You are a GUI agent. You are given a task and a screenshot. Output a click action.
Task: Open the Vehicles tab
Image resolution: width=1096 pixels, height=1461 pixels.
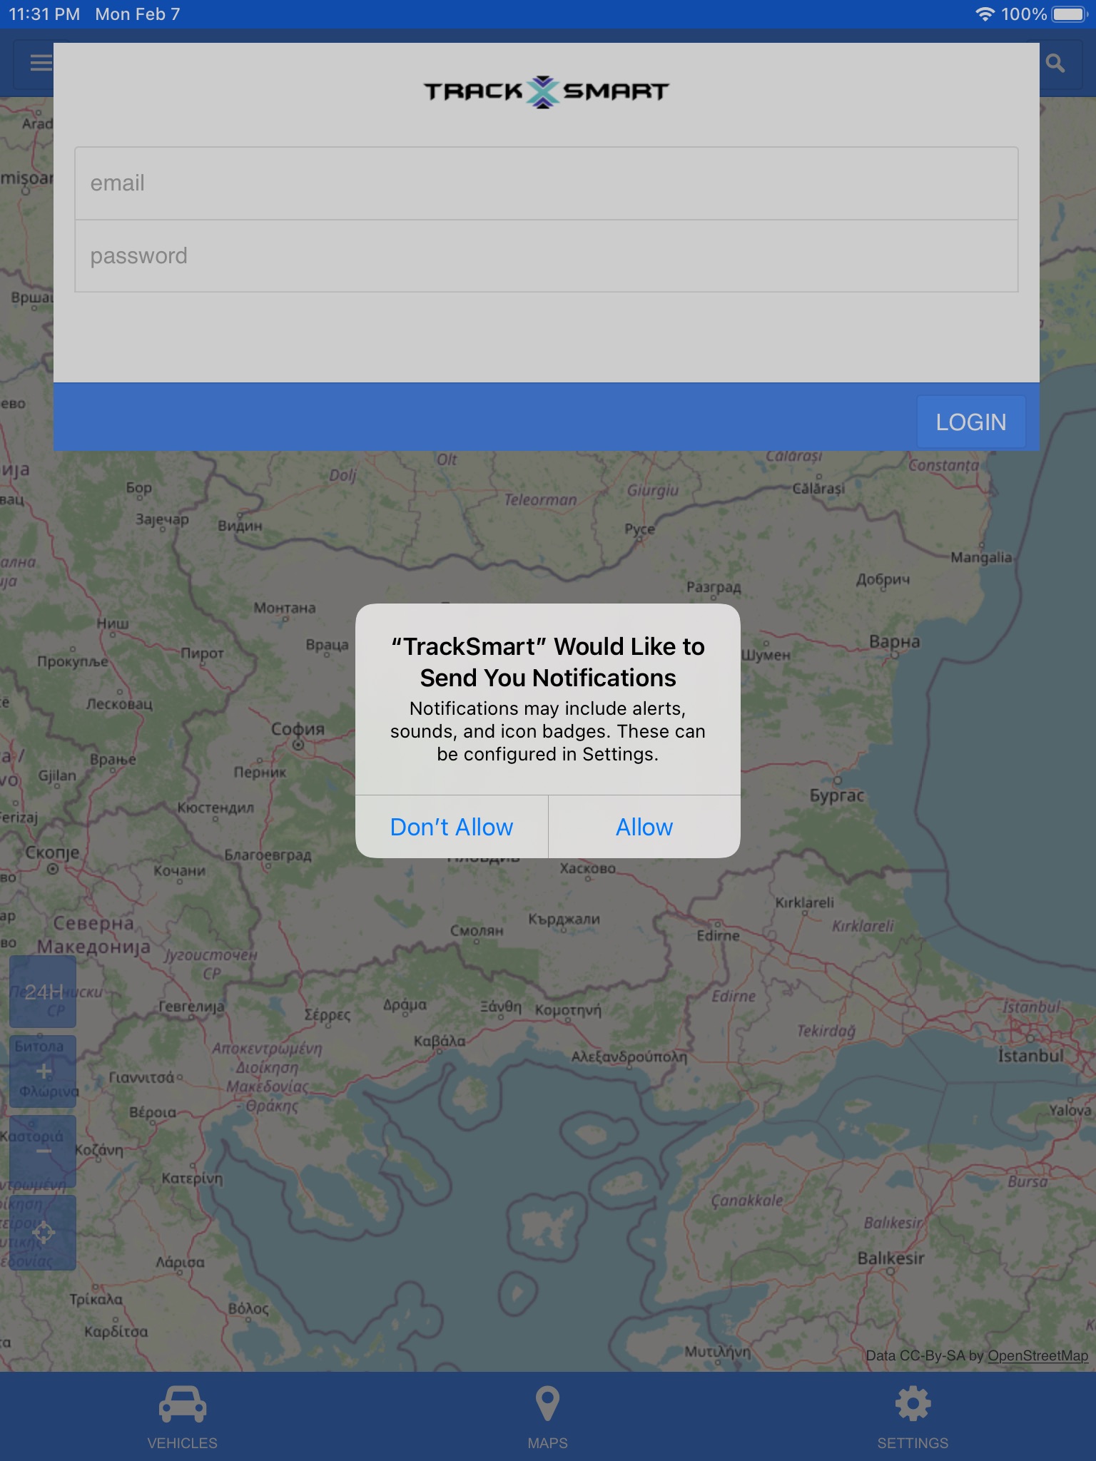pos(183,1417)
